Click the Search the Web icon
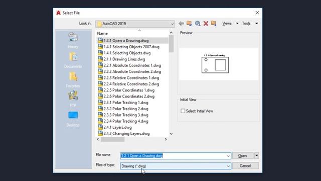 coord(198,24)
